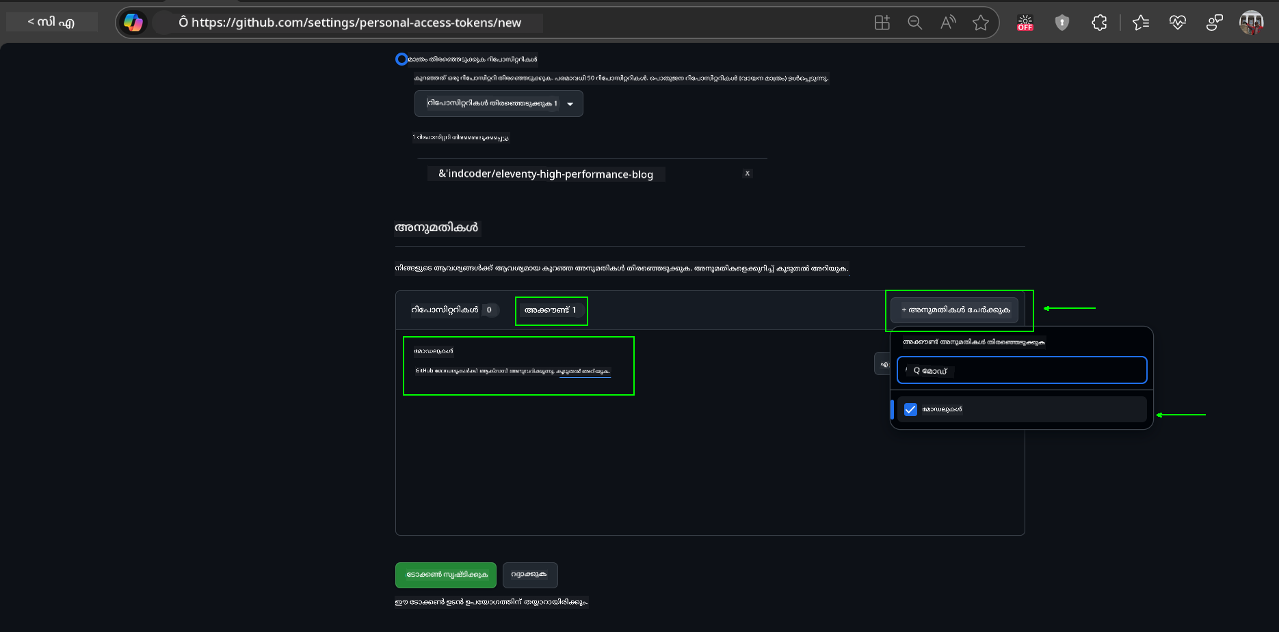Image resolution: width=1279 pixels, height=632 pixels.
Task: Click the cancel button beside create token
Action: tap(529, 575)
